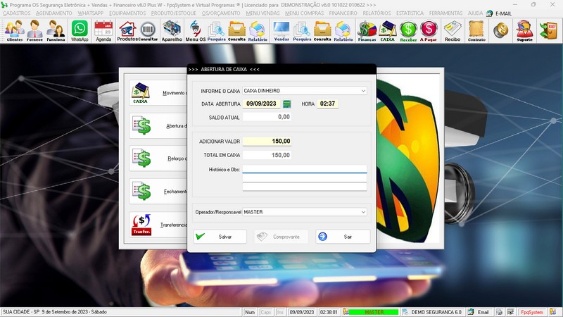Open the EQUIPAMENTOS menu

coord(127,13)
